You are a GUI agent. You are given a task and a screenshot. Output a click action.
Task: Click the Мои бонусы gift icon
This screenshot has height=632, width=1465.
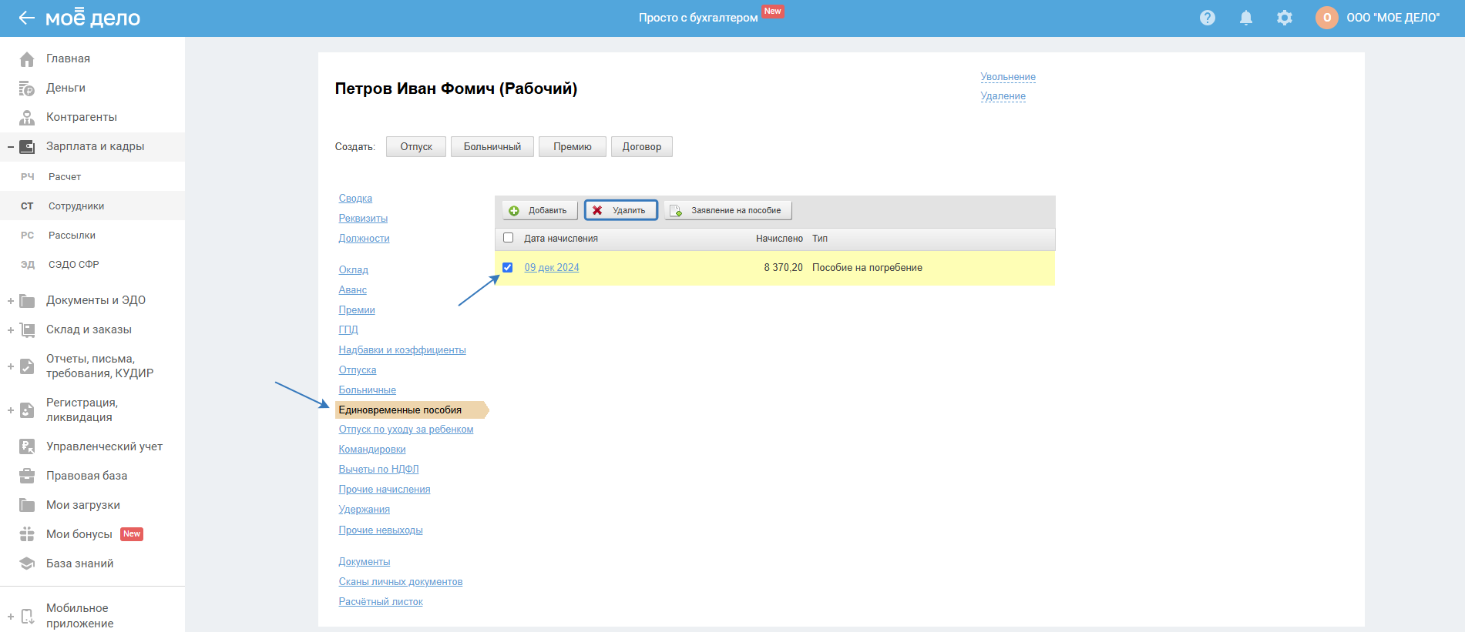[x=27, y=534]
